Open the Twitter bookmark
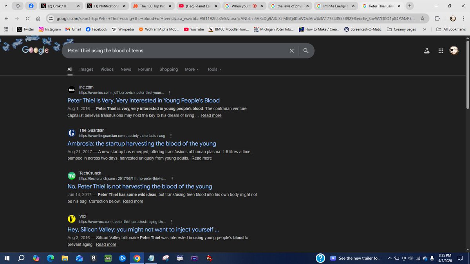Screen dimensions: 470x264 point(25,29)
